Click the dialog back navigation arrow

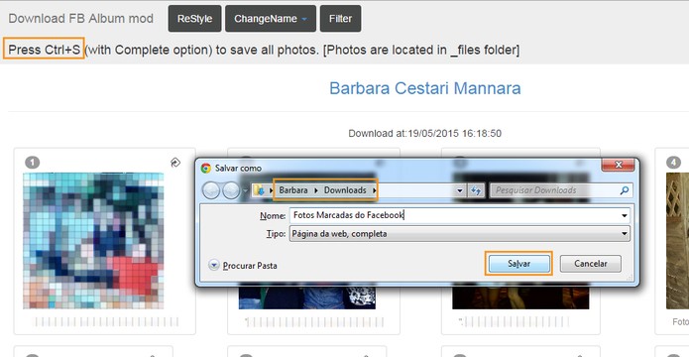[x=211, y=190]
